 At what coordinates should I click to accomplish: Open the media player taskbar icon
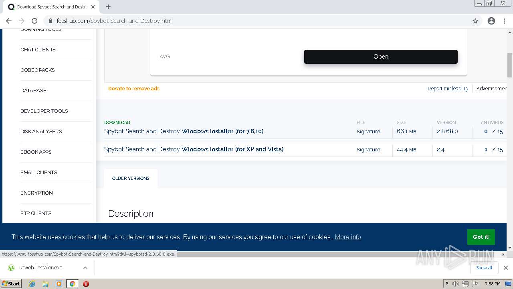pos(59,284)
